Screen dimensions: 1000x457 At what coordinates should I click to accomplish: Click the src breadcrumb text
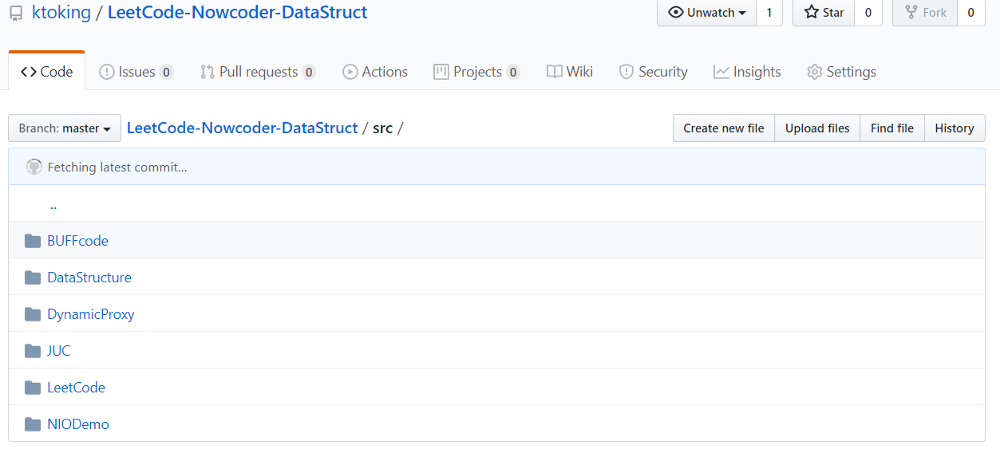click(x=383, y=128)
